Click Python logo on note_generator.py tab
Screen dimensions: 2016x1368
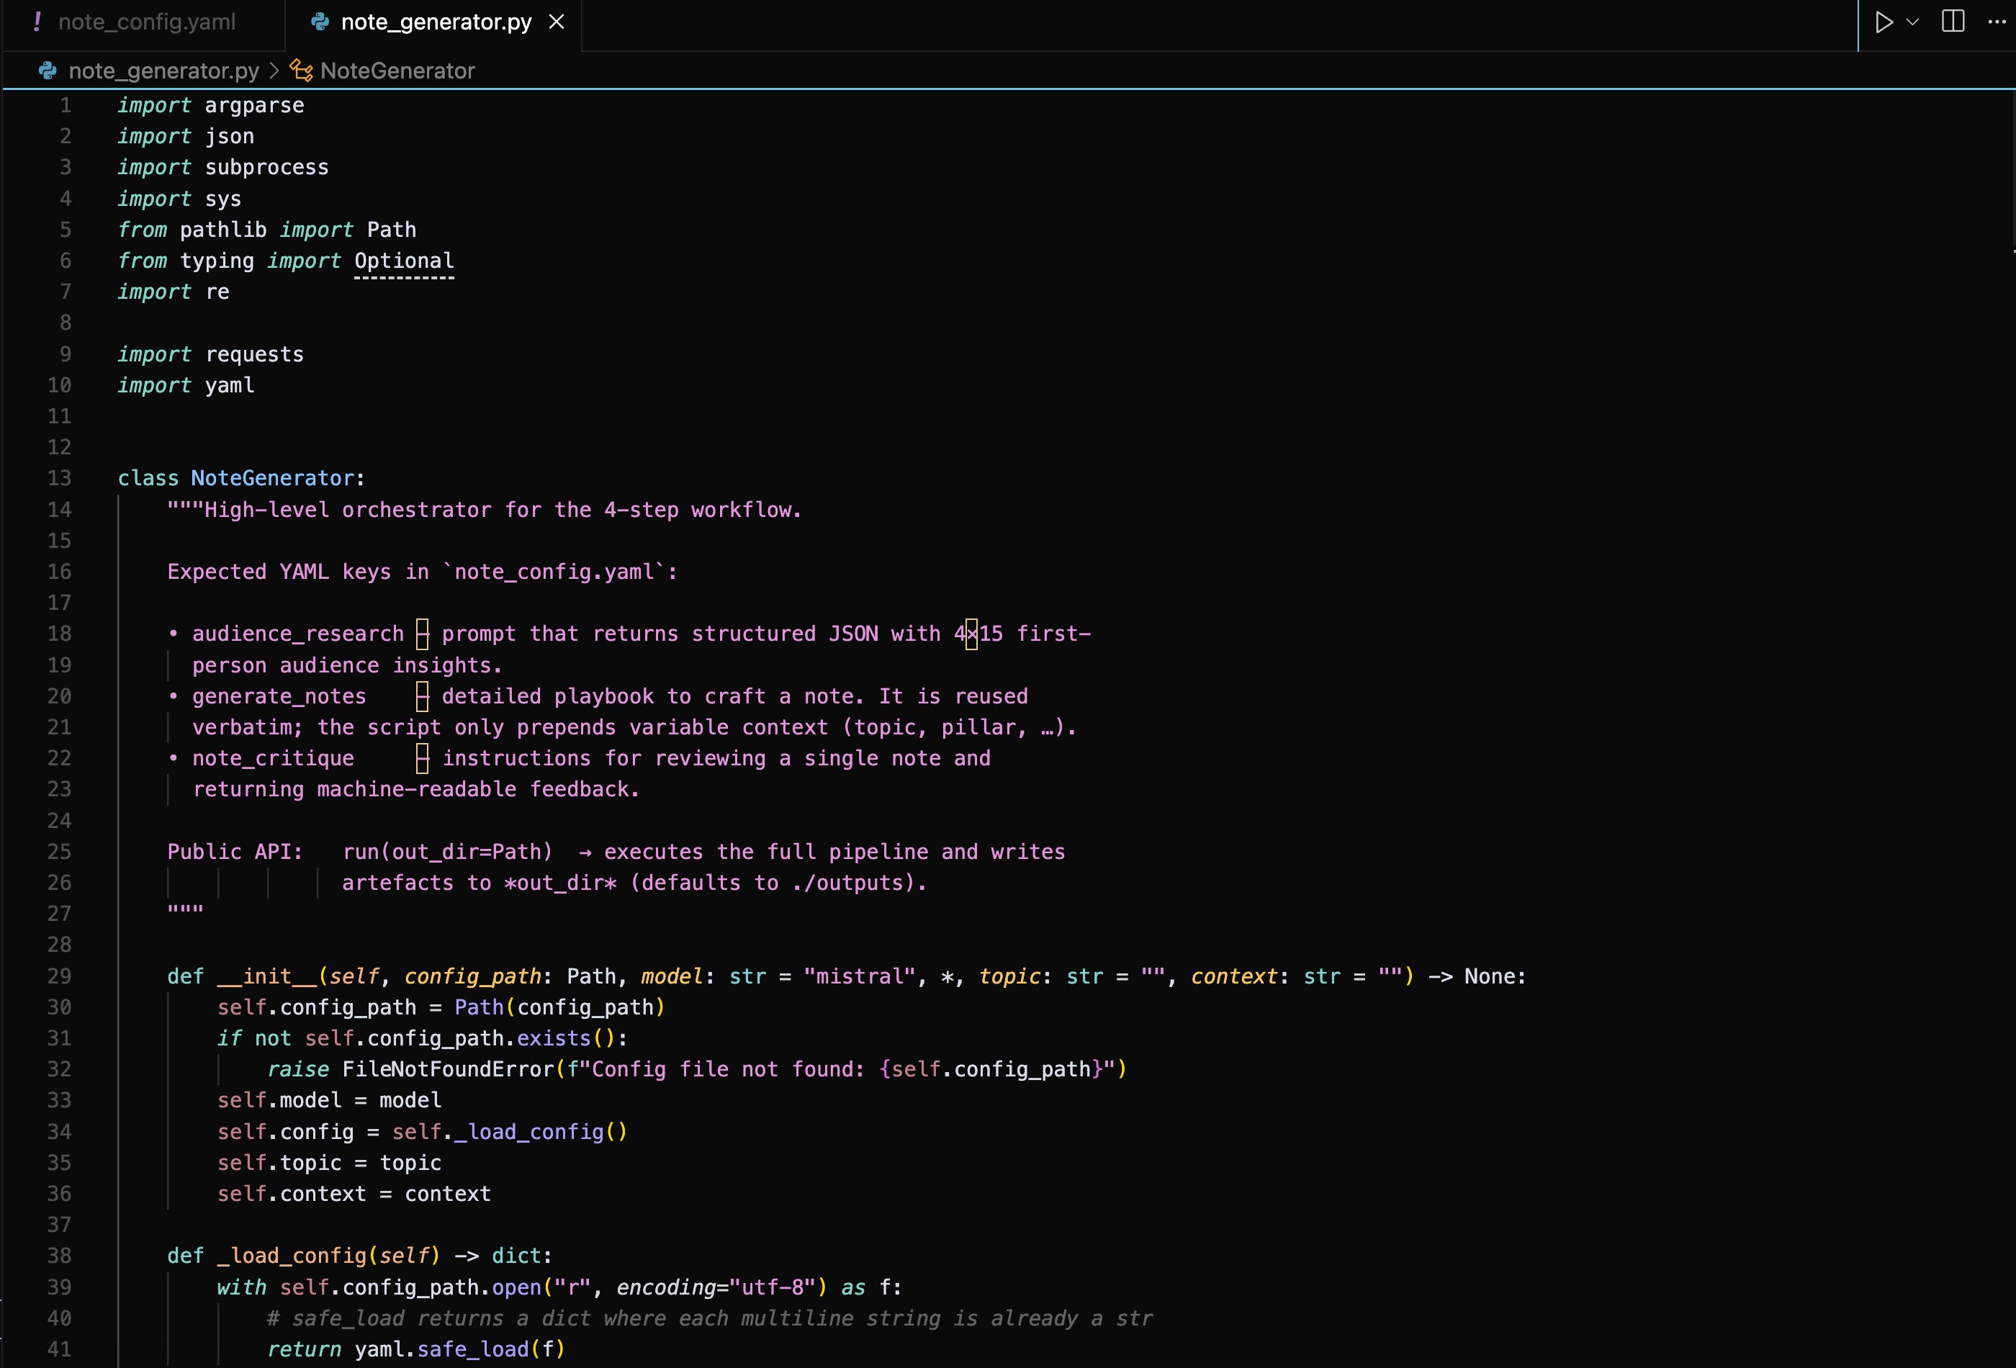click(x=320, y=22)
